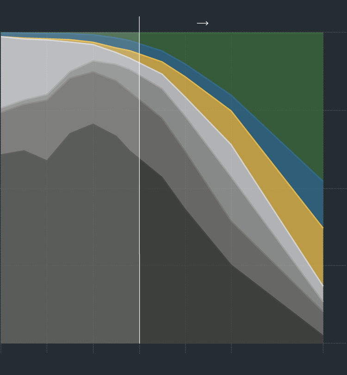This screenshot has height=375, width=347.
Task: Click the top horizontal gridline in the right margin
Action: [x=335, y=32]
